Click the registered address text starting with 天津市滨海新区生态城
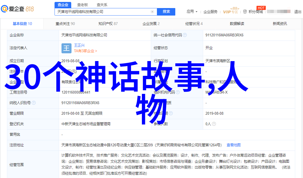 (x=141, y=145)
